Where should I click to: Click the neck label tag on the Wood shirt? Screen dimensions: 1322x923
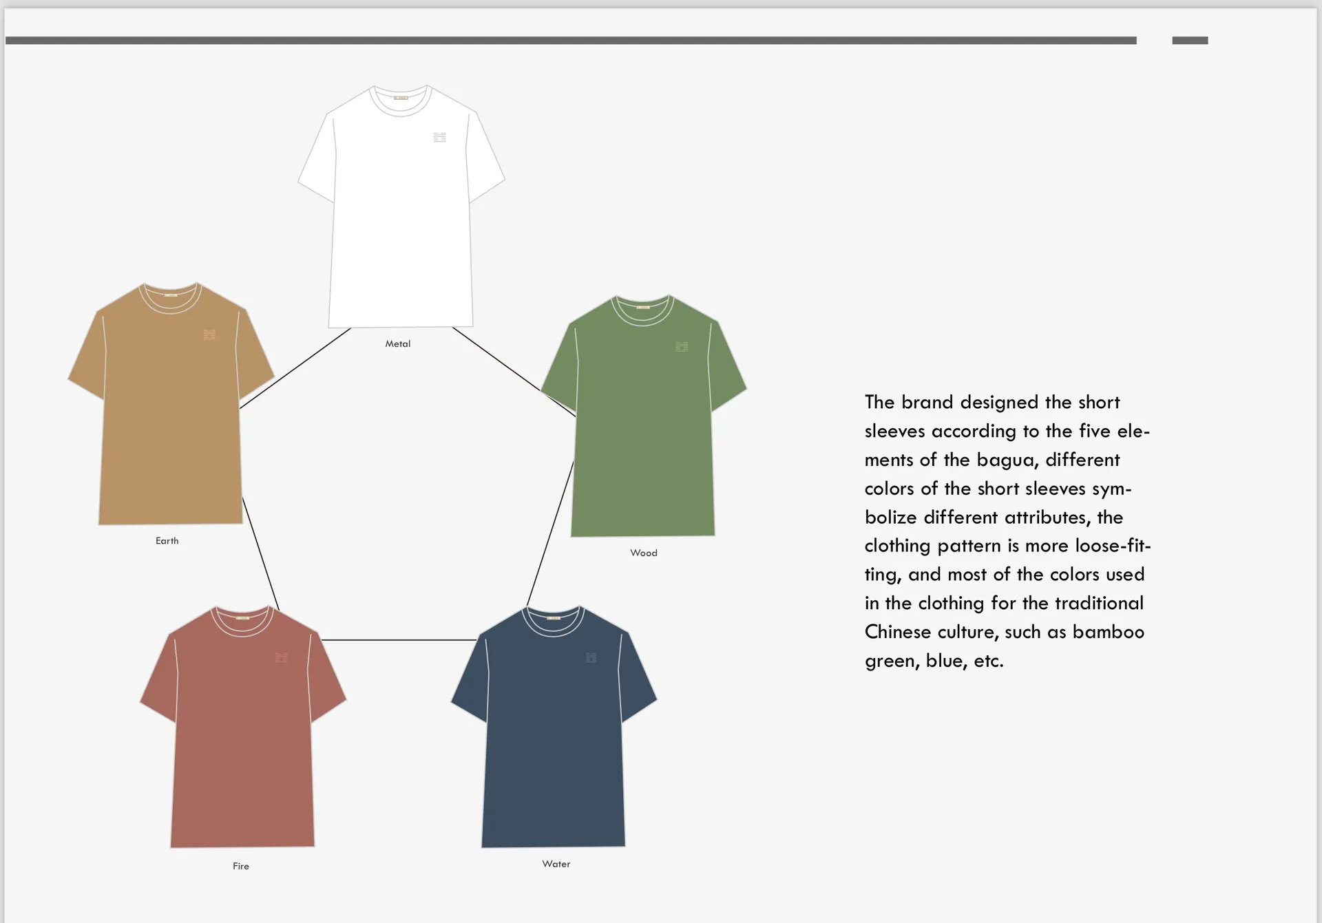click(x=643, y=307)
